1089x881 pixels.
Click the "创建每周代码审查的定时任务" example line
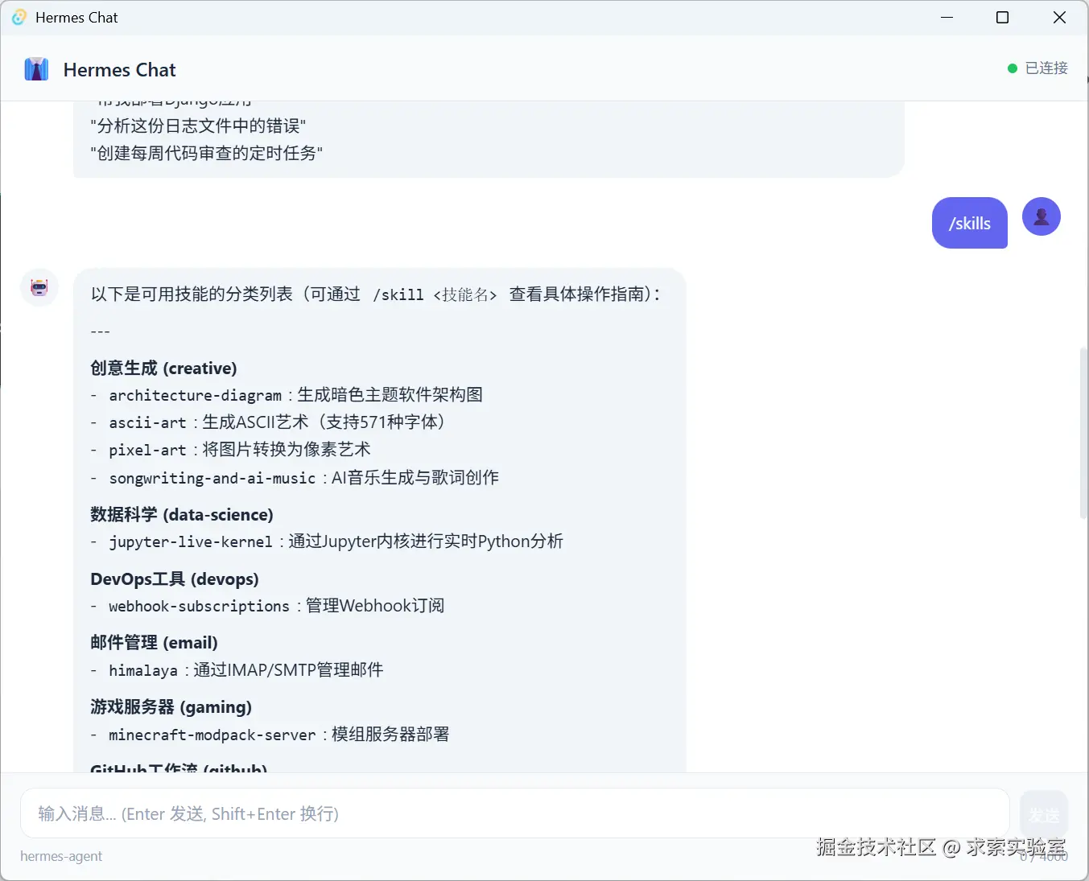point(206,153)
